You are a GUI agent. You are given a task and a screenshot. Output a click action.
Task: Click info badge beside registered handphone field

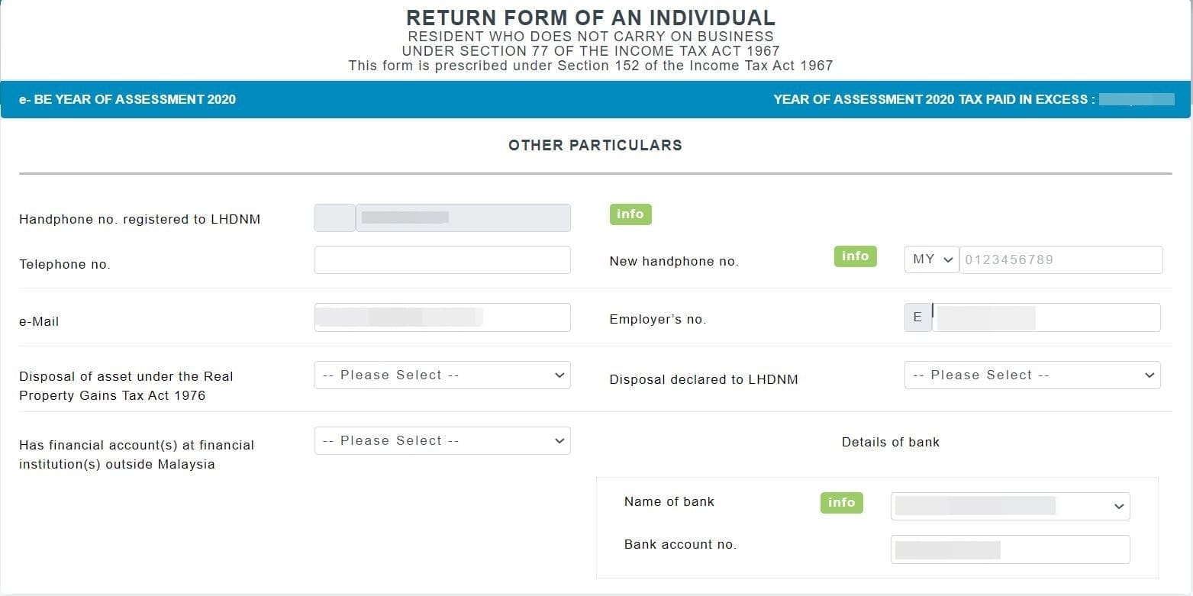(x=630, y=214)
